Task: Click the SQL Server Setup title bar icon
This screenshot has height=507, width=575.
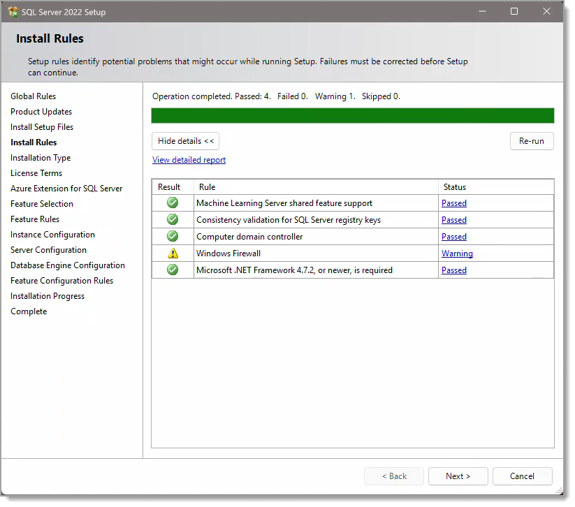Action: coord(13,12)
